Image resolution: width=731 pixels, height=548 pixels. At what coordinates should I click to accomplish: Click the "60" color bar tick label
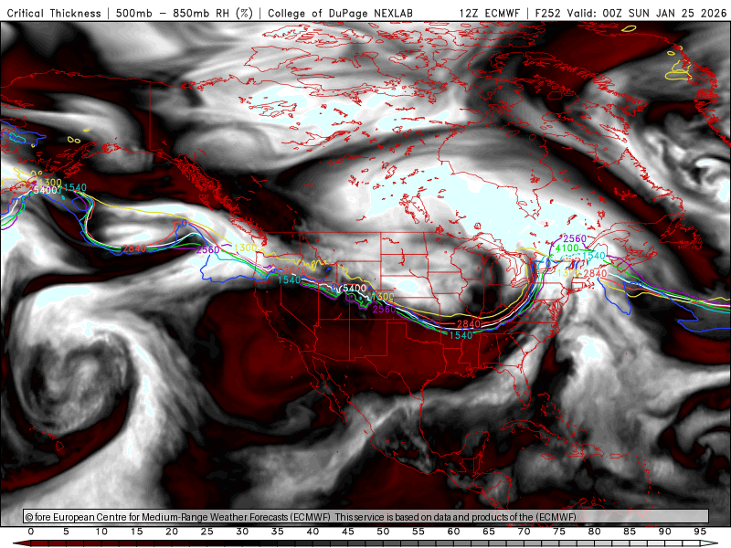(x=453, y=532)
